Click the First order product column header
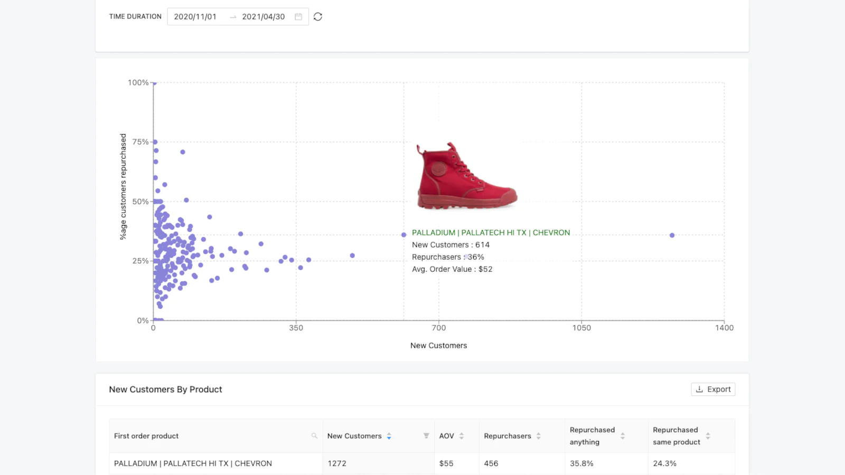845x475 pixels. click(x=146, y=436)
